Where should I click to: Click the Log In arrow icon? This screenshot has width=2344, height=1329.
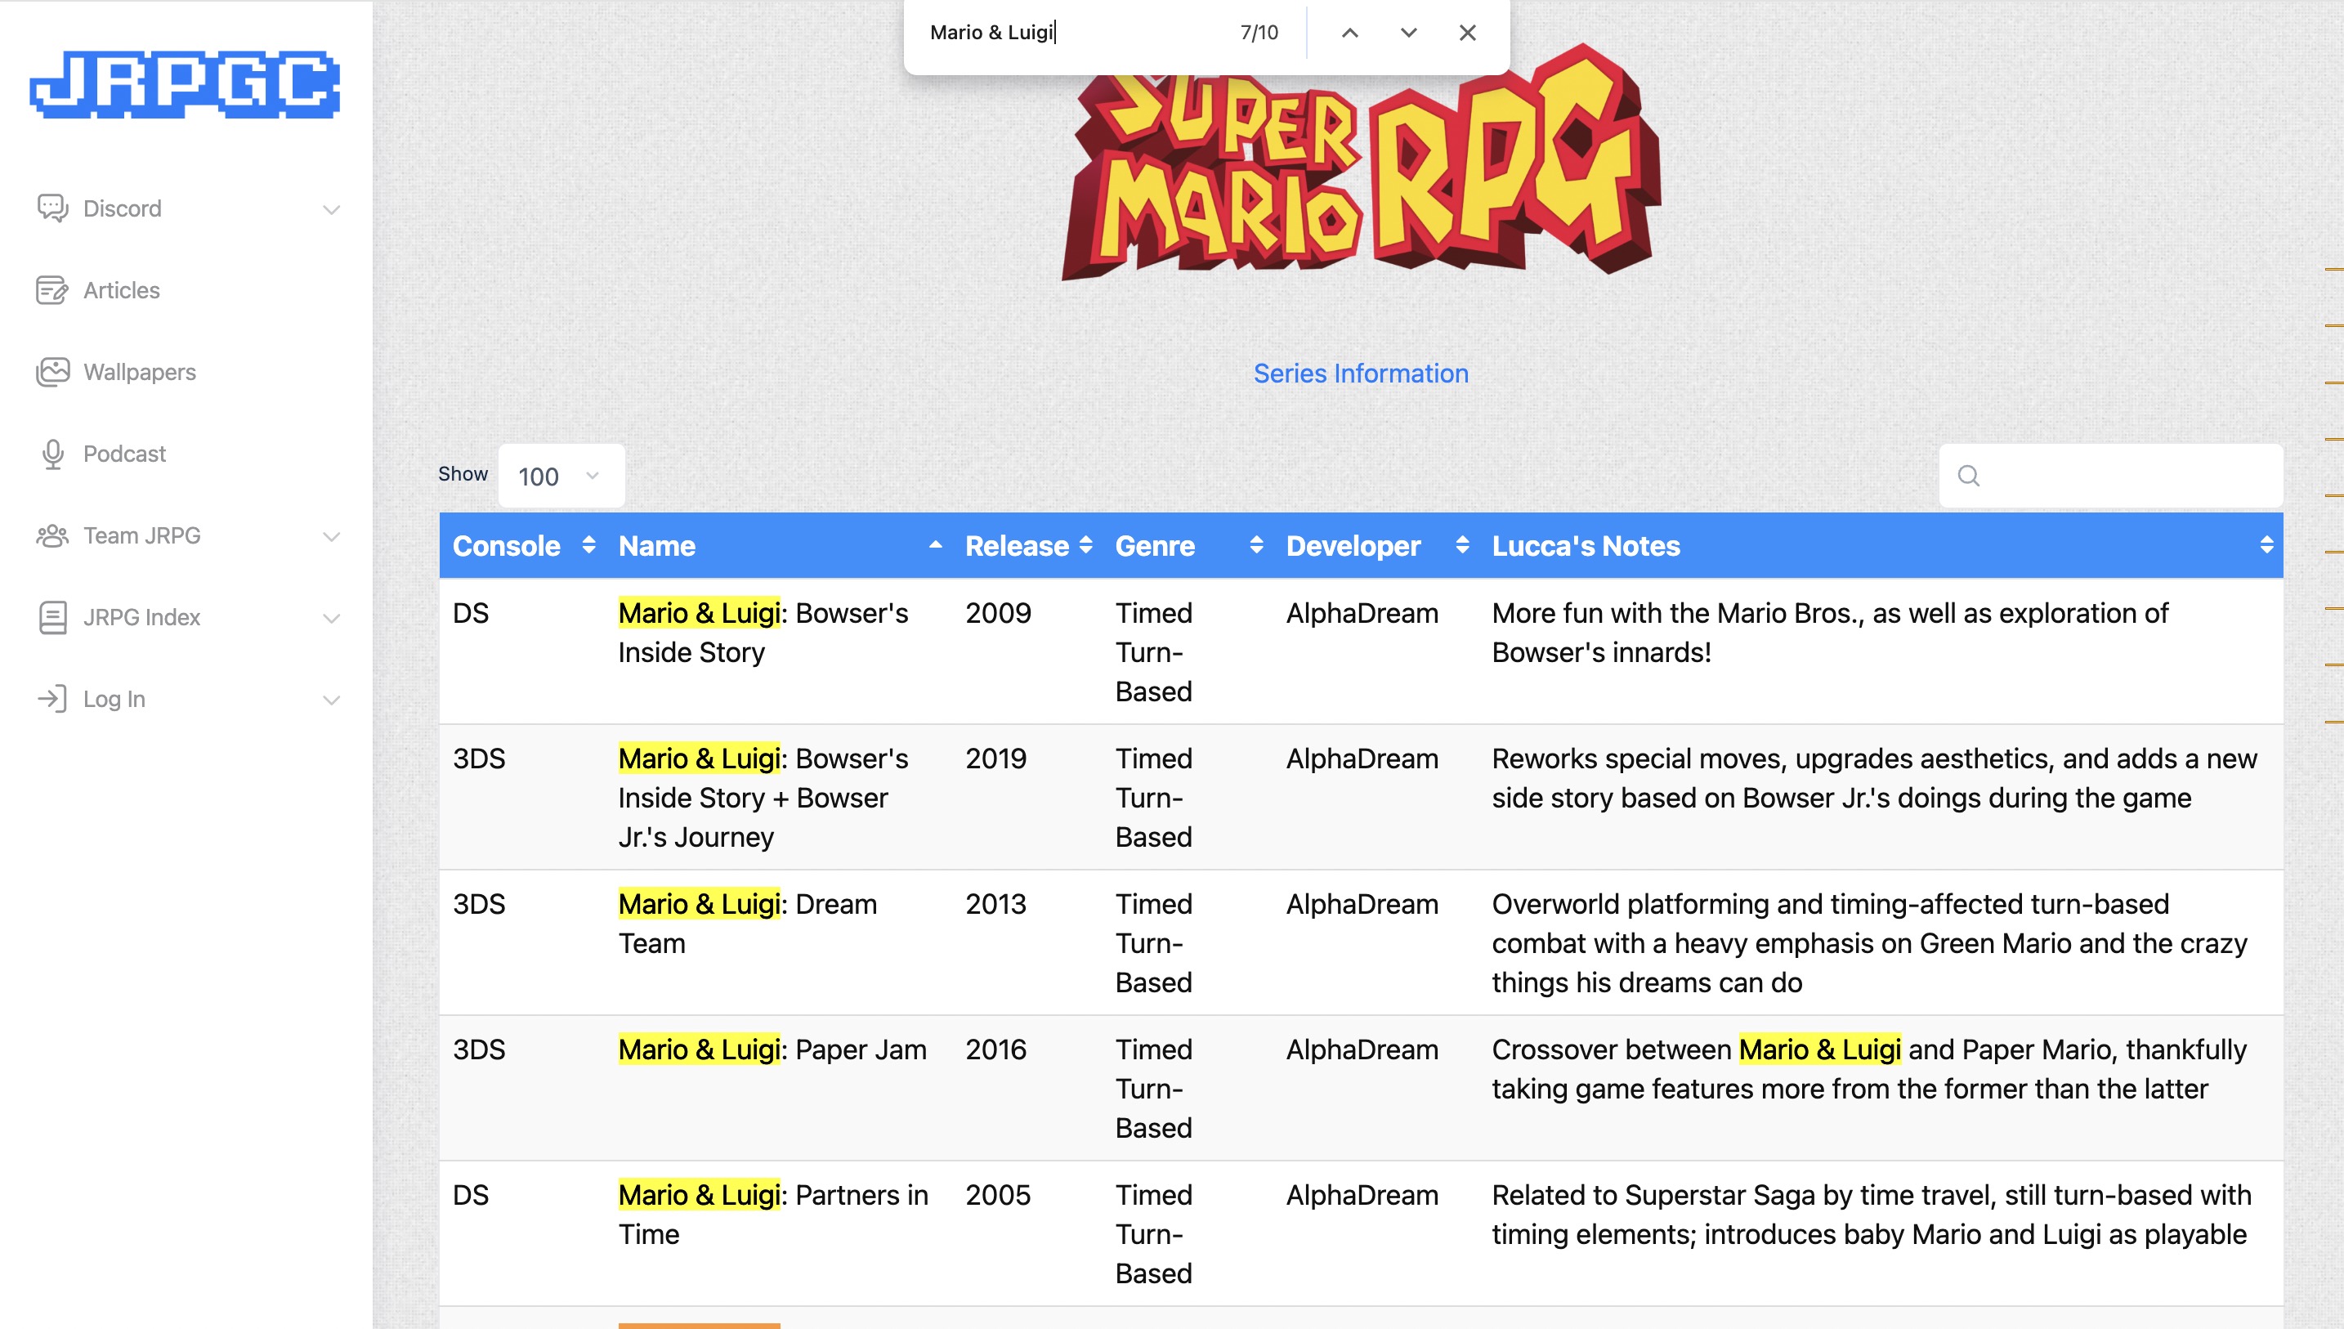click(x=52, y=699)
